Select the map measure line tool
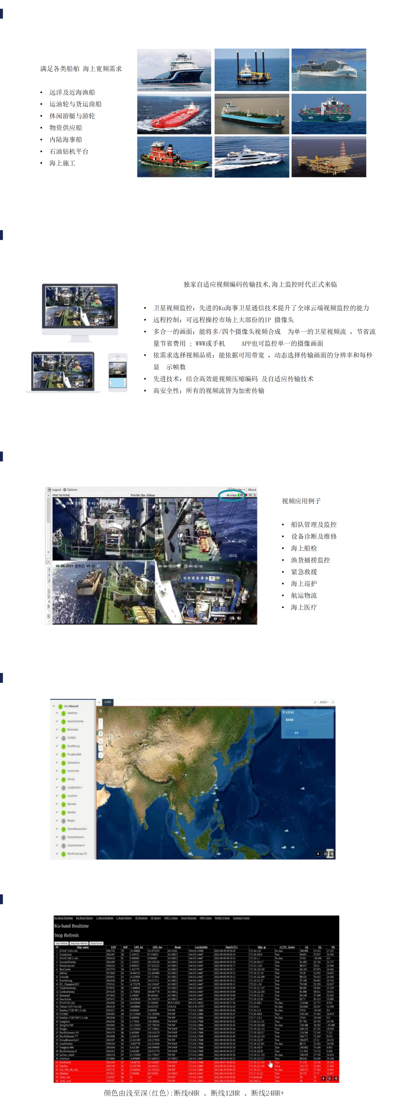 [x=101, y=748]
